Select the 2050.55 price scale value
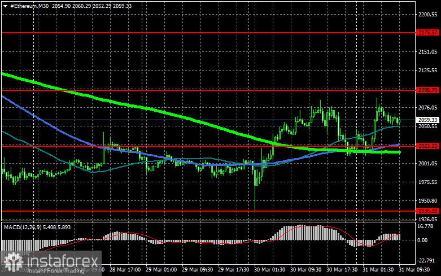 tap(428, 126)
